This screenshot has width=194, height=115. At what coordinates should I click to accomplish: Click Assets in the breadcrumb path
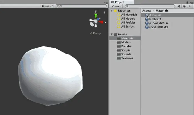(147, 11)
